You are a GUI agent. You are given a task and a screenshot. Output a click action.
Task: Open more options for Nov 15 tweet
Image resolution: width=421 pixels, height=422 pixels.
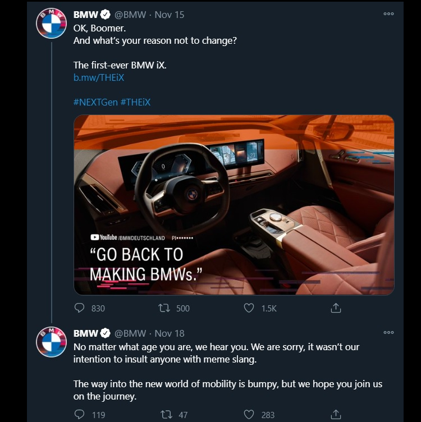pos(388,14)
